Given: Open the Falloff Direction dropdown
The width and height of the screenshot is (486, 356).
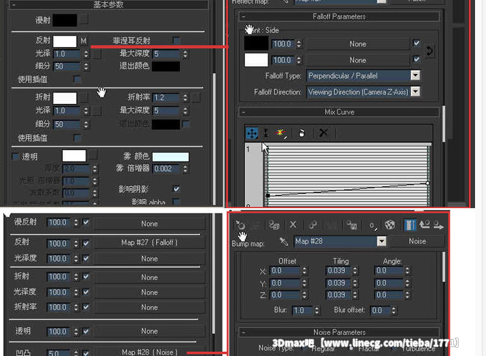Looking at the screenshot, I should pyautogui.click(x=415, y=92).
